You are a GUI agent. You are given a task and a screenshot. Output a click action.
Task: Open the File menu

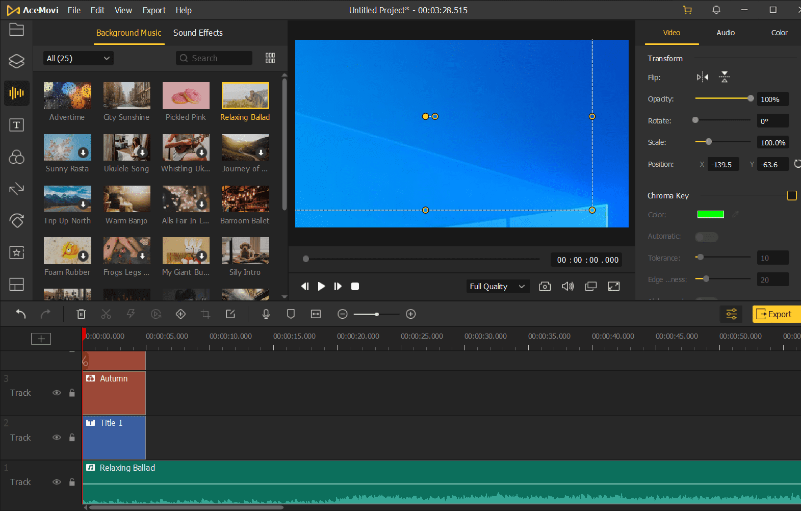[74, 10]
